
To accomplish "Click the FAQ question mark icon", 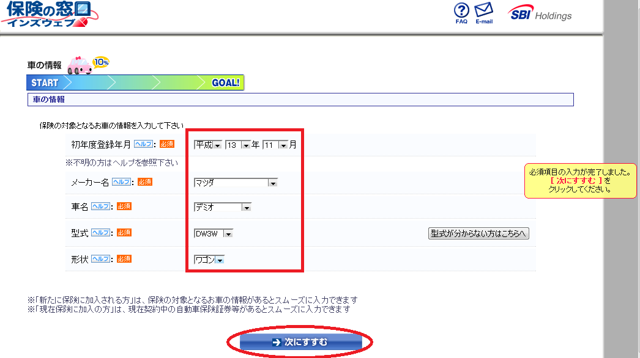I will point(461,11).
